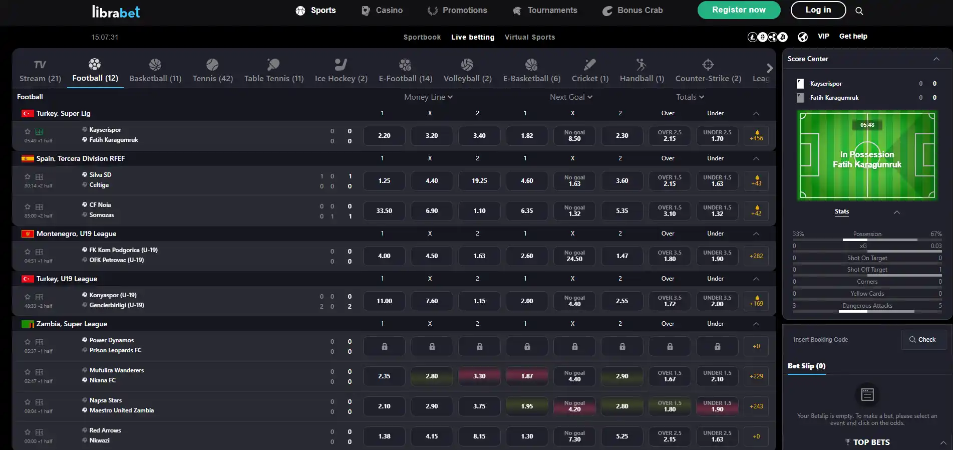Image resolution: width=953 pixels, height=450 pixels.
Task: Favorite the Kayserispor vs Fatih Karagumruk match
Action: click(28, 132)
